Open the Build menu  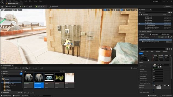(x=26, y=1)
